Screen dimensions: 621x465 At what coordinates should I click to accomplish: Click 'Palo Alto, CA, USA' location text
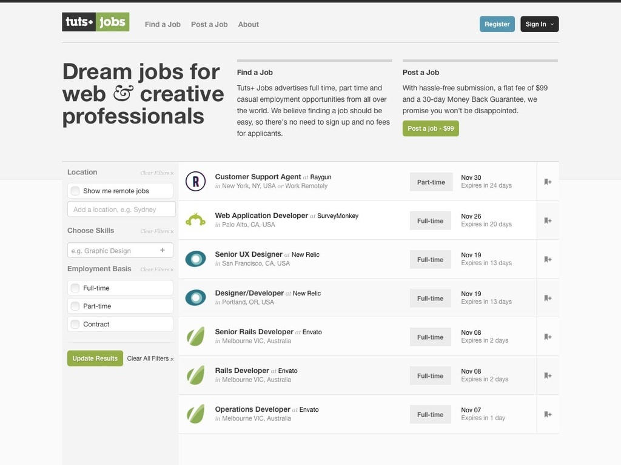tap(248, 225)
